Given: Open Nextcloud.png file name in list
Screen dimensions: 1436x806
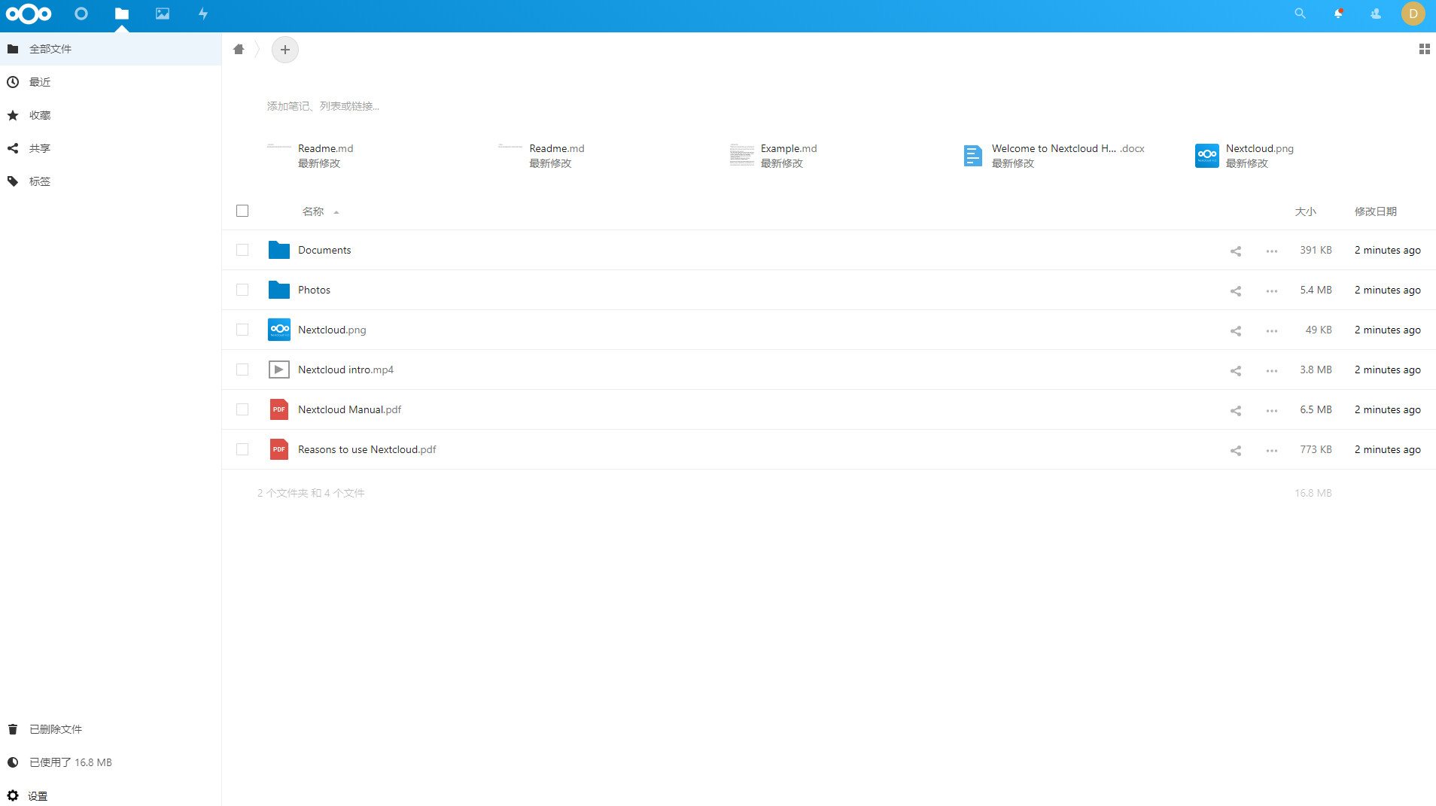Looking at the screenshot, I should click(332, 330).
